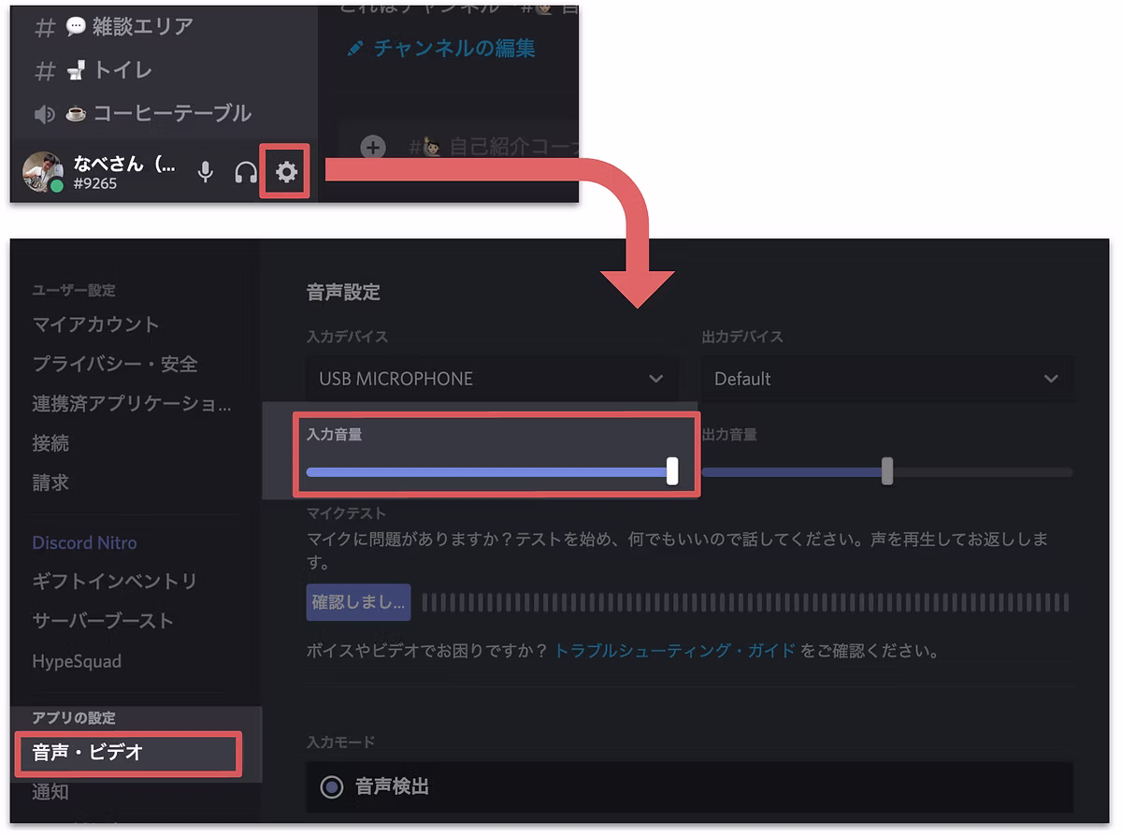Open the トラブルシューティング・ガイド link
1122x836 pixels.
click(674, 650)
